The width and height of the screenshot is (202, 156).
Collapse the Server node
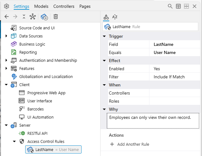(x=6, y=125)
